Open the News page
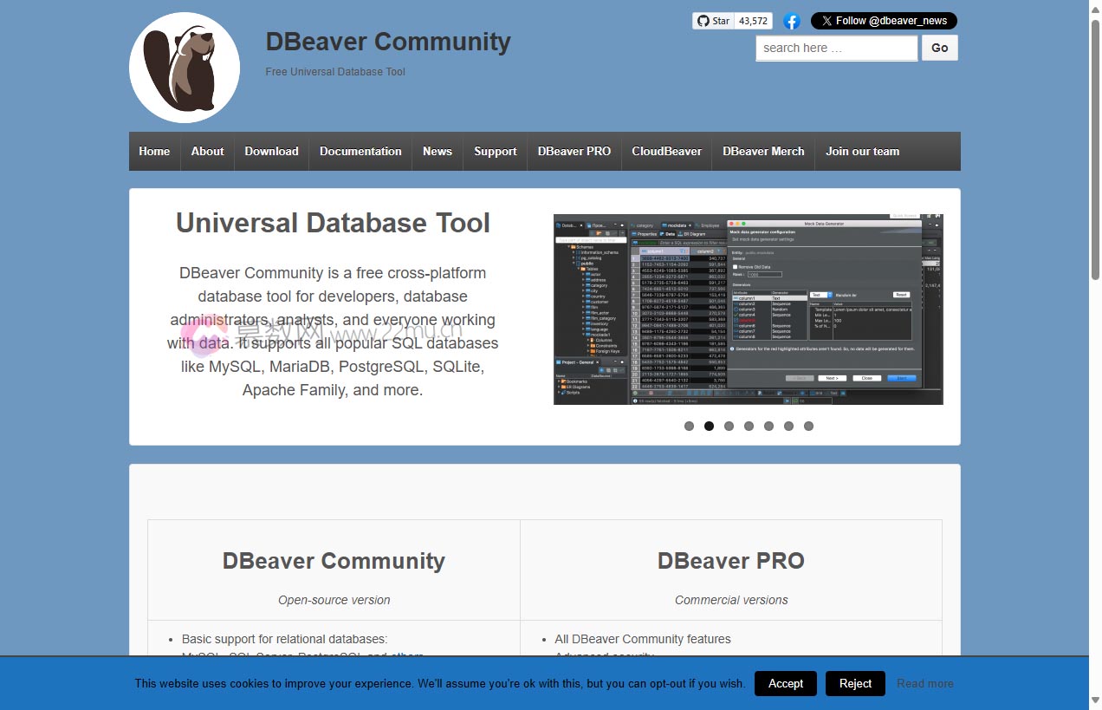The height and width of the screenshot is (710, 1102). [x=437, y=151]
